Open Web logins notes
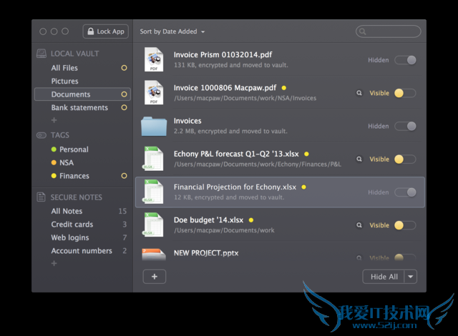Image resolution: width=458 pixels, height=336 pixels. click(70, 238)
